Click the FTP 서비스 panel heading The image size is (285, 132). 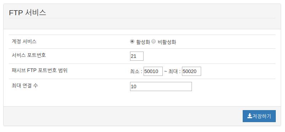click(x=27, y=13)
